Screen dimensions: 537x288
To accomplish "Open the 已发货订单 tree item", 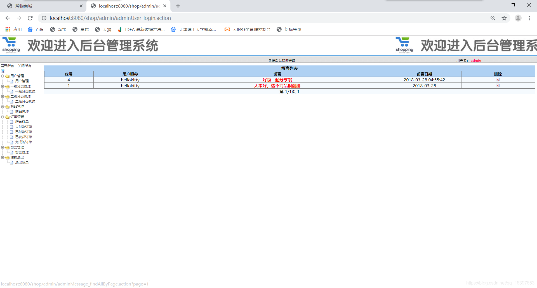I will coord(23,137).
